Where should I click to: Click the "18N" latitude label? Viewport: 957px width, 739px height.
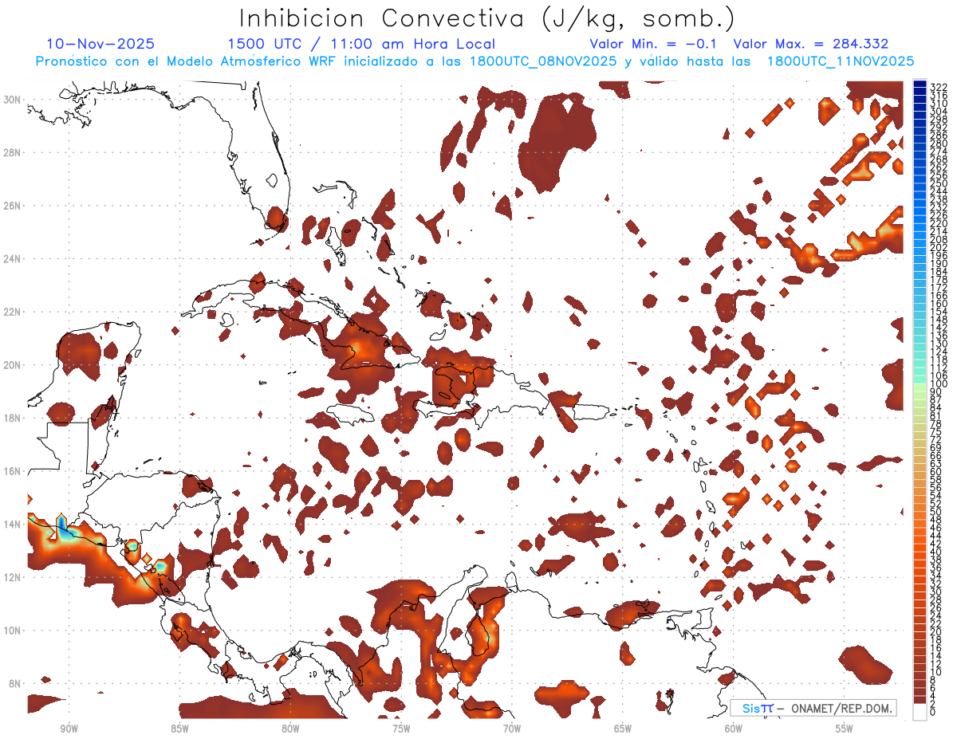click(x=13, y=418)
